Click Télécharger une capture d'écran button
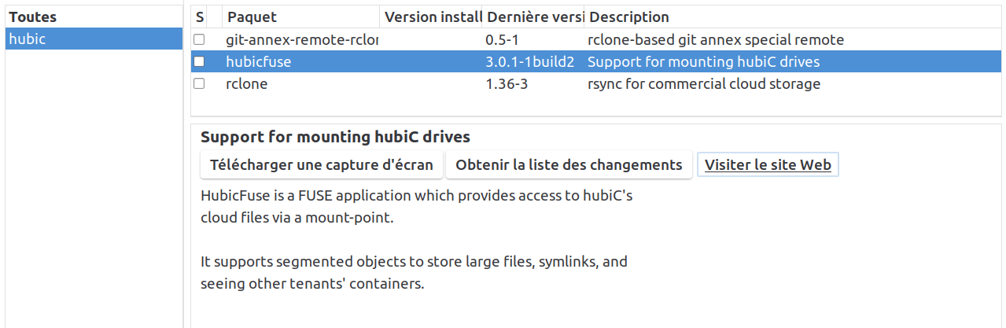Screen dimensions: 1006x328 pos(322,165)
